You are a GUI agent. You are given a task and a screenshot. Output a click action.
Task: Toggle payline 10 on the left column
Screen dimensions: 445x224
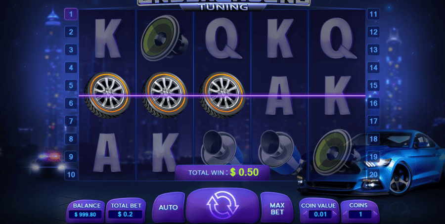pos(71,175)
